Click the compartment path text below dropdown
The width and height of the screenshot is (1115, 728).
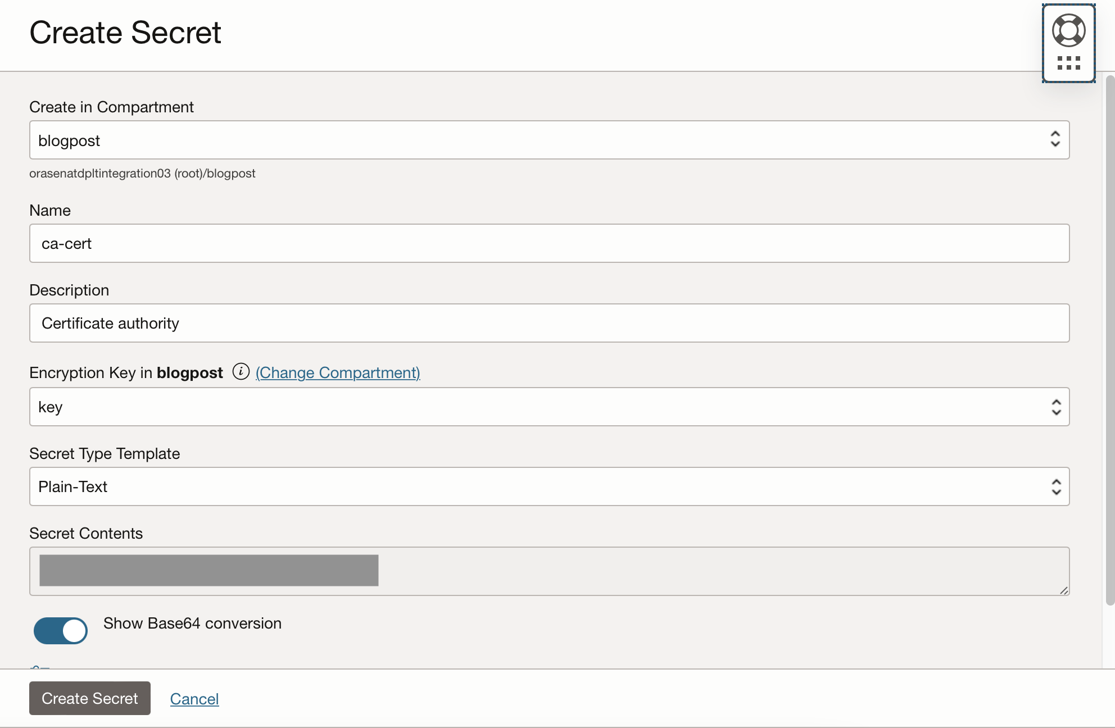tap(142, 174)
